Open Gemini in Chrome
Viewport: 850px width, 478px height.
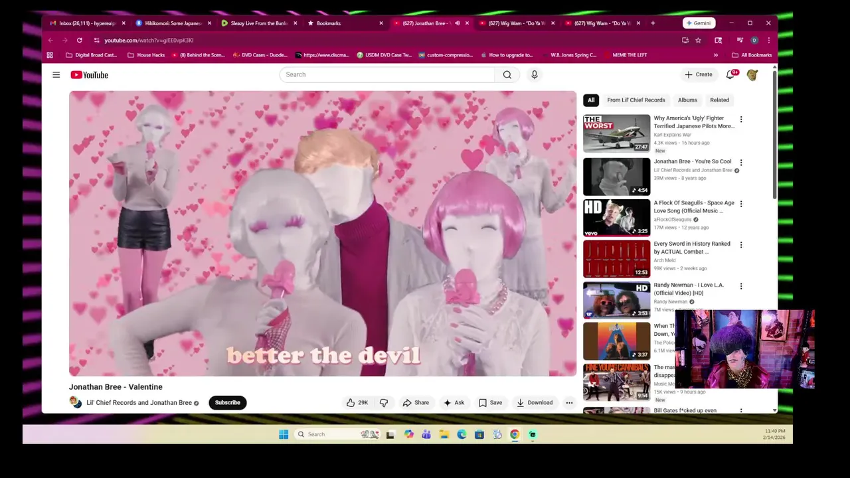[x=699, y=23]
